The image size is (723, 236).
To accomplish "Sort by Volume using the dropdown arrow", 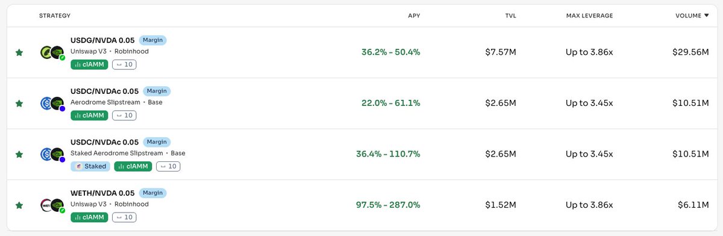I will pos(706,16).
